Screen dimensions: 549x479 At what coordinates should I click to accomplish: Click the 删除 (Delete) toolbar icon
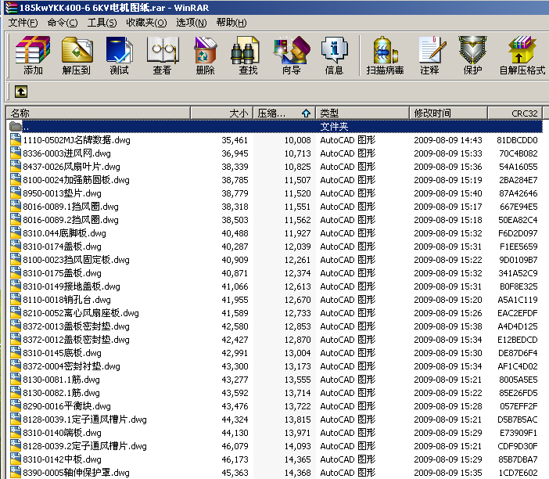point(205,56)
